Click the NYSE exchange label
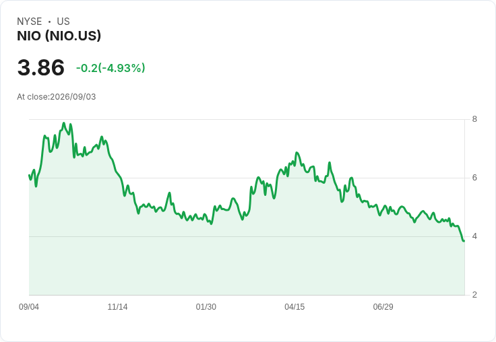Viewport: 496px width, 342px height. (30, 22)
